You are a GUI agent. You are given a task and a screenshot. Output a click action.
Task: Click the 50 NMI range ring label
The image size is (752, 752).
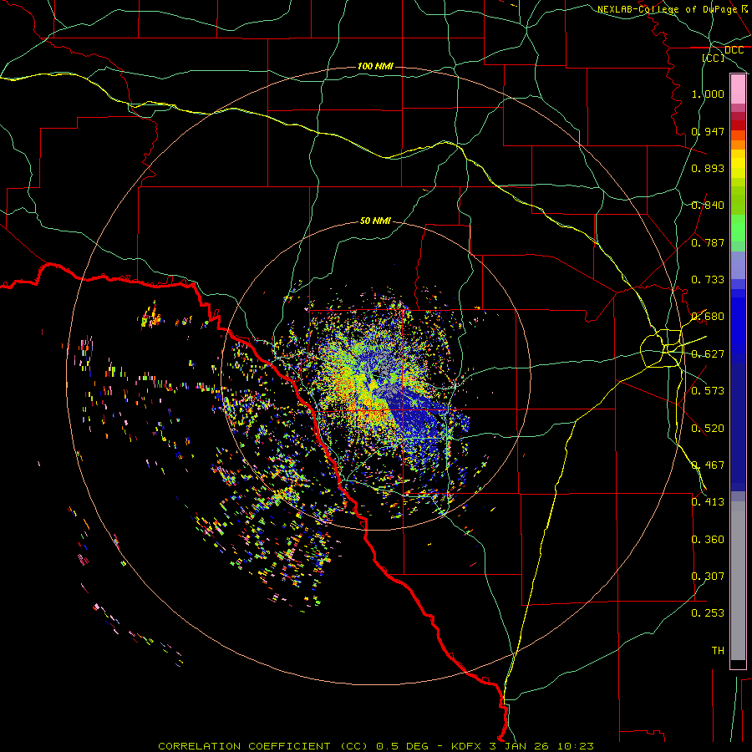(x=375, y=221)
